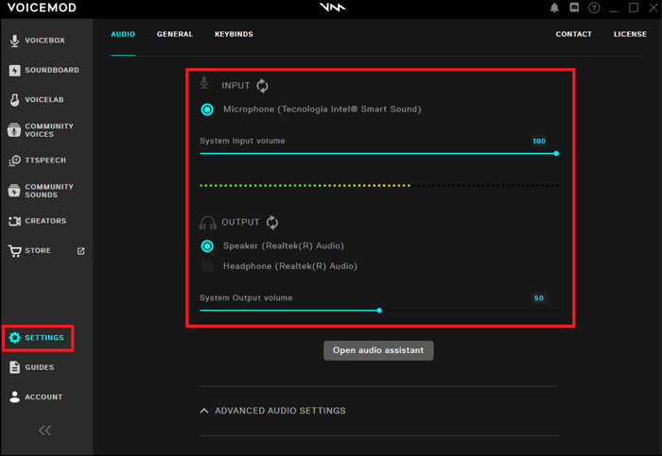
Task: Open the Soundboard section
Action: pos(44,70)
